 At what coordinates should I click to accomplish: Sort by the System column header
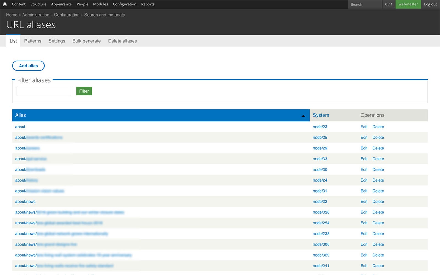[x=321, y=115]
